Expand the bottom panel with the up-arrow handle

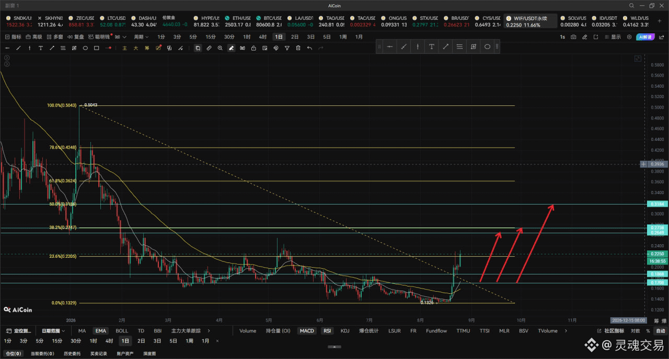pos(334,346)
